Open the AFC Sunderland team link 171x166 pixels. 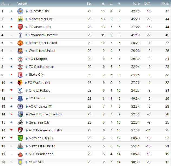(x=41, y=154)
